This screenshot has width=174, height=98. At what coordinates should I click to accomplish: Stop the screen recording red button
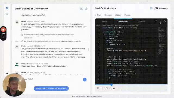click(3, 30)
